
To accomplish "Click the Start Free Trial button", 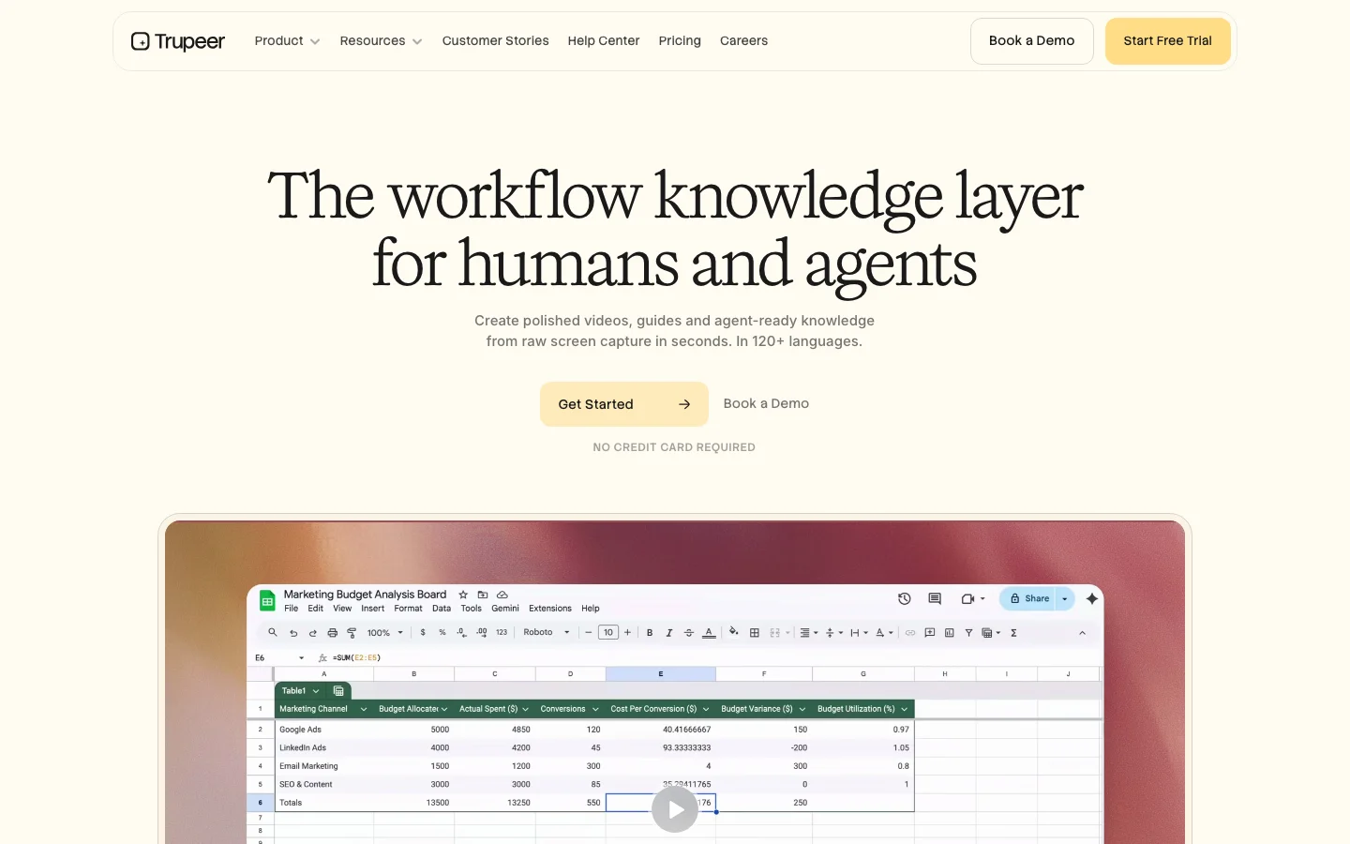I will coord(1167,41).
